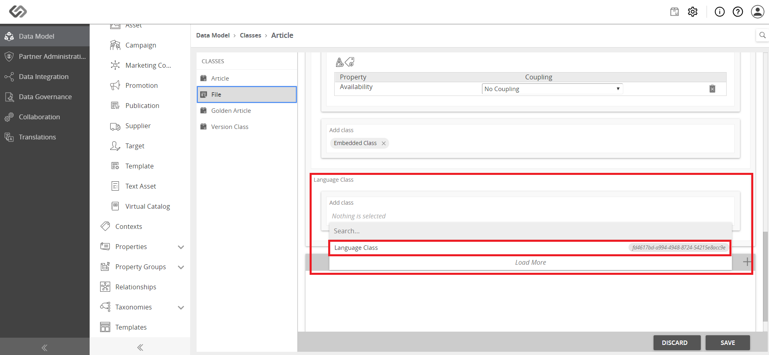Expand the Properties section chevron
769x355 pixels.
coord(181,247)
